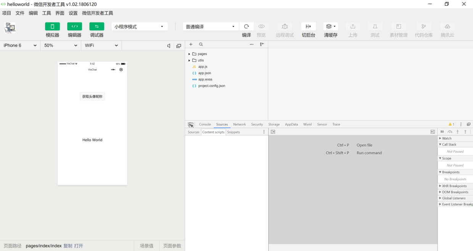Click the 获取头像昵称 button
473x251 pixels.
[x=92, y=96]
